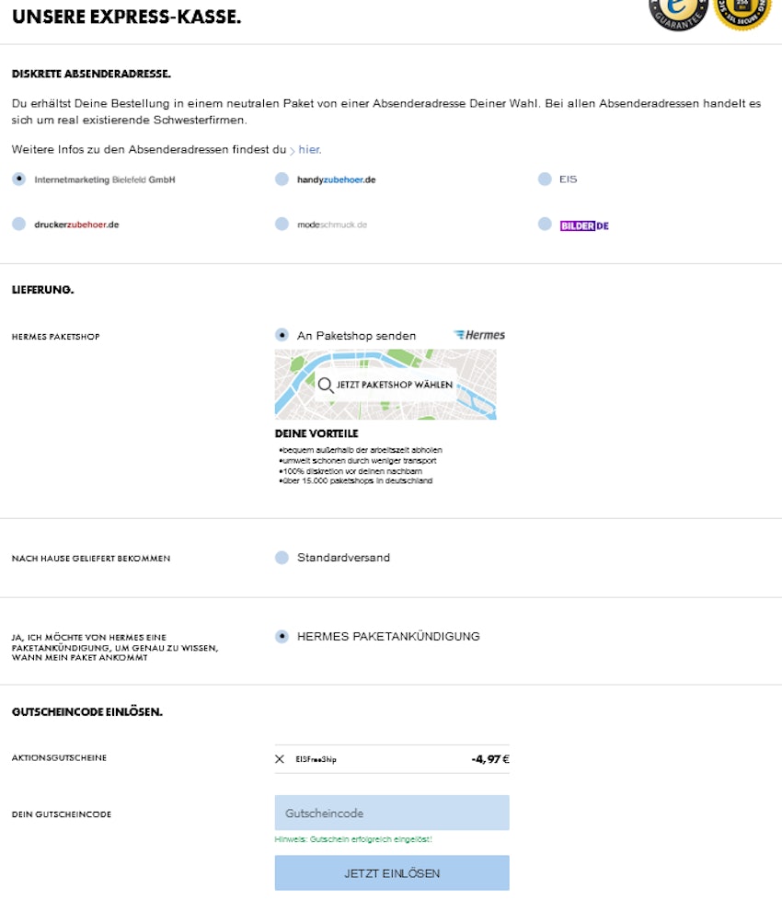782x900 pixels.
Task: Toggle the Hermes Paketankündigung option
Action: (282, 637)
